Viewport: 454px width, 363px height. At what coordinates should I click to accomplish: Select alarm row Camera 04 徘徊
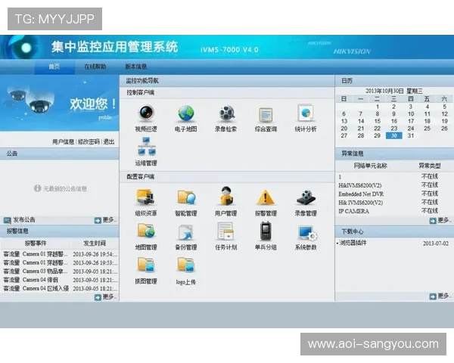59,280
